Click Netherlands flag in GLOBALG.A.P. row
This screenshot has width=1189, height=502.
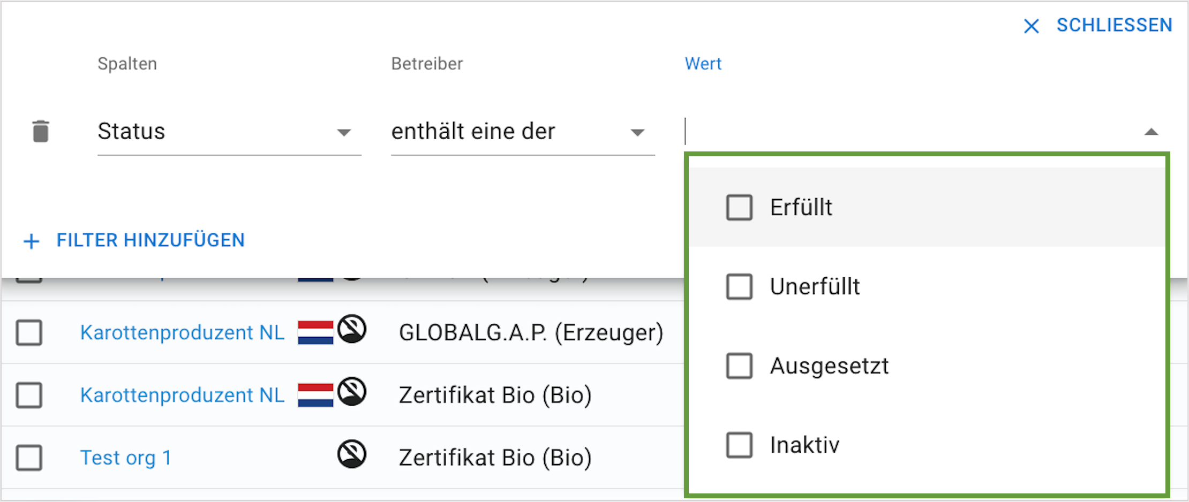click(x=315, y=332)
